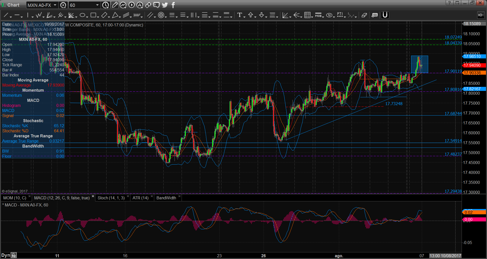Image resolution: width=487 pixels, height=259 pixels.
Task: Click the eraser to remove drawings
Action: tap(364, 15)
